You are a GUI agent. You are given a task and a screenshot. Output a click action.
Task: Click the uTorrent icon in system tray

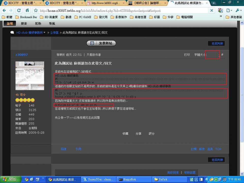216,179
